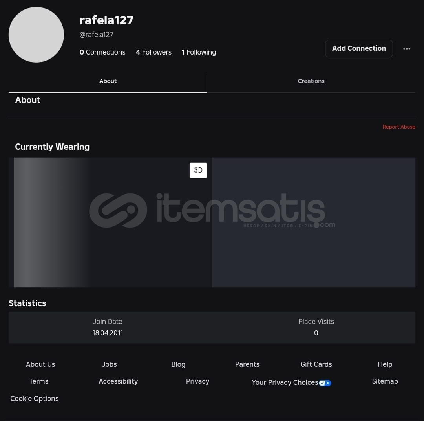Open the Blog footer link
This screenshot has height=421, width=424.
tap(178, 364)
